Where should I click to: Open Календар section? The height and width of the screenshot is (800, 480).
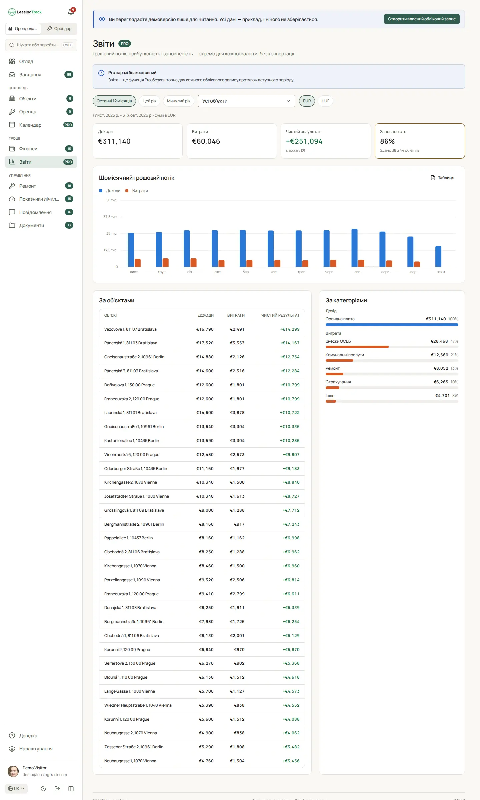tap(41, 125)
